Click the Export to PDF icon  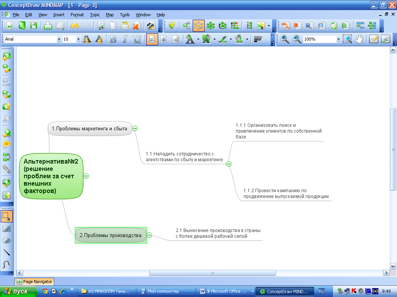click(x=286, y=26)
